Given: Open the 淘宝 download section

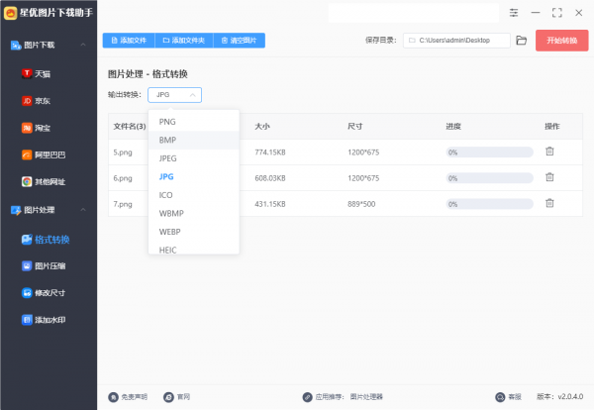Looking at the screenshot, I should point(37,128).
